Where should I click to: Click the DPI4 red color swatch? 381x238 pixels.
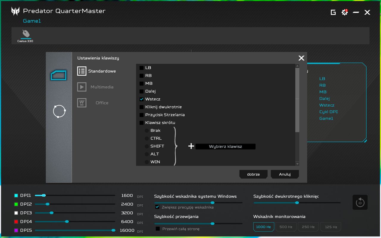point(16,222)
